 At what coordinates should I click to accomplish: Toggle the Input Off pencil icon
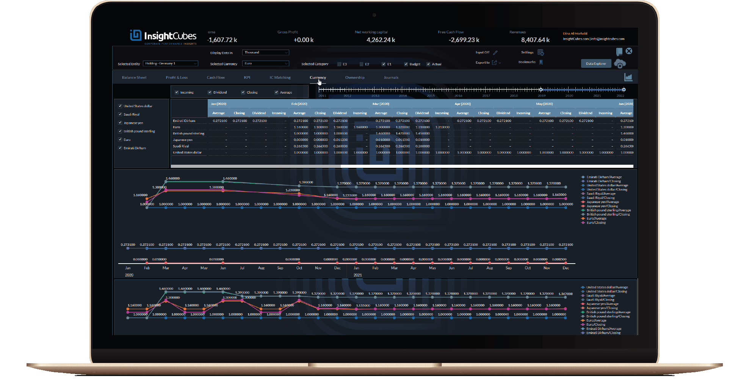[x=495, y=53]
